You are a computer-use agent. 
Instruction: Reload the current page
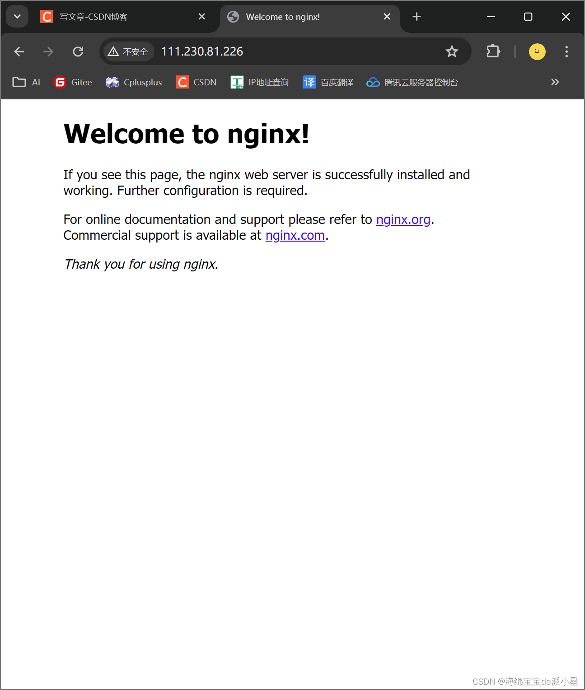78,51
